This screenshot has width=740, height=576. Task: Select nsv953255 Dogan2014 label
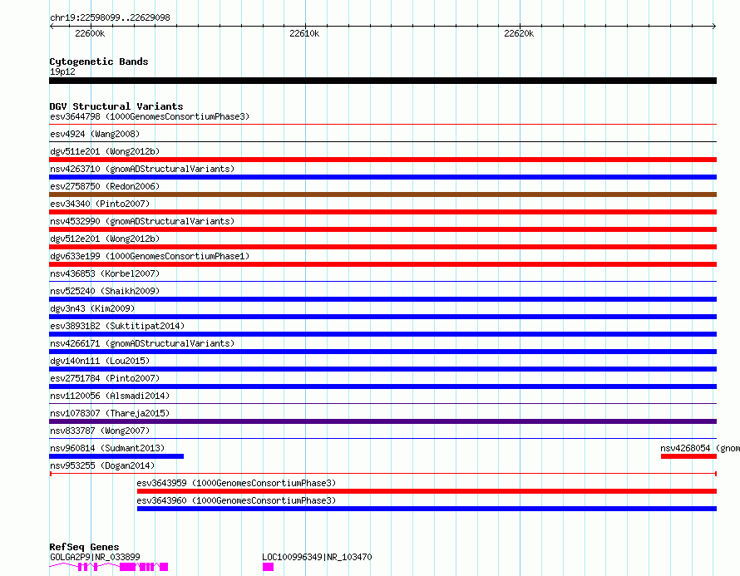[x=102, y=465]
